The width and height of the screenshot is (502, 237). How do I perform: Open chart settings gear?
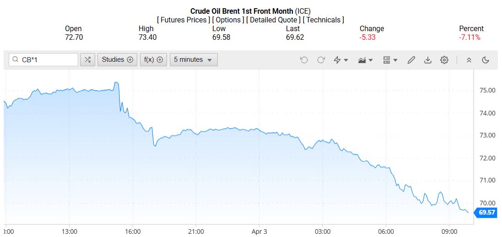tap(444, 60)
